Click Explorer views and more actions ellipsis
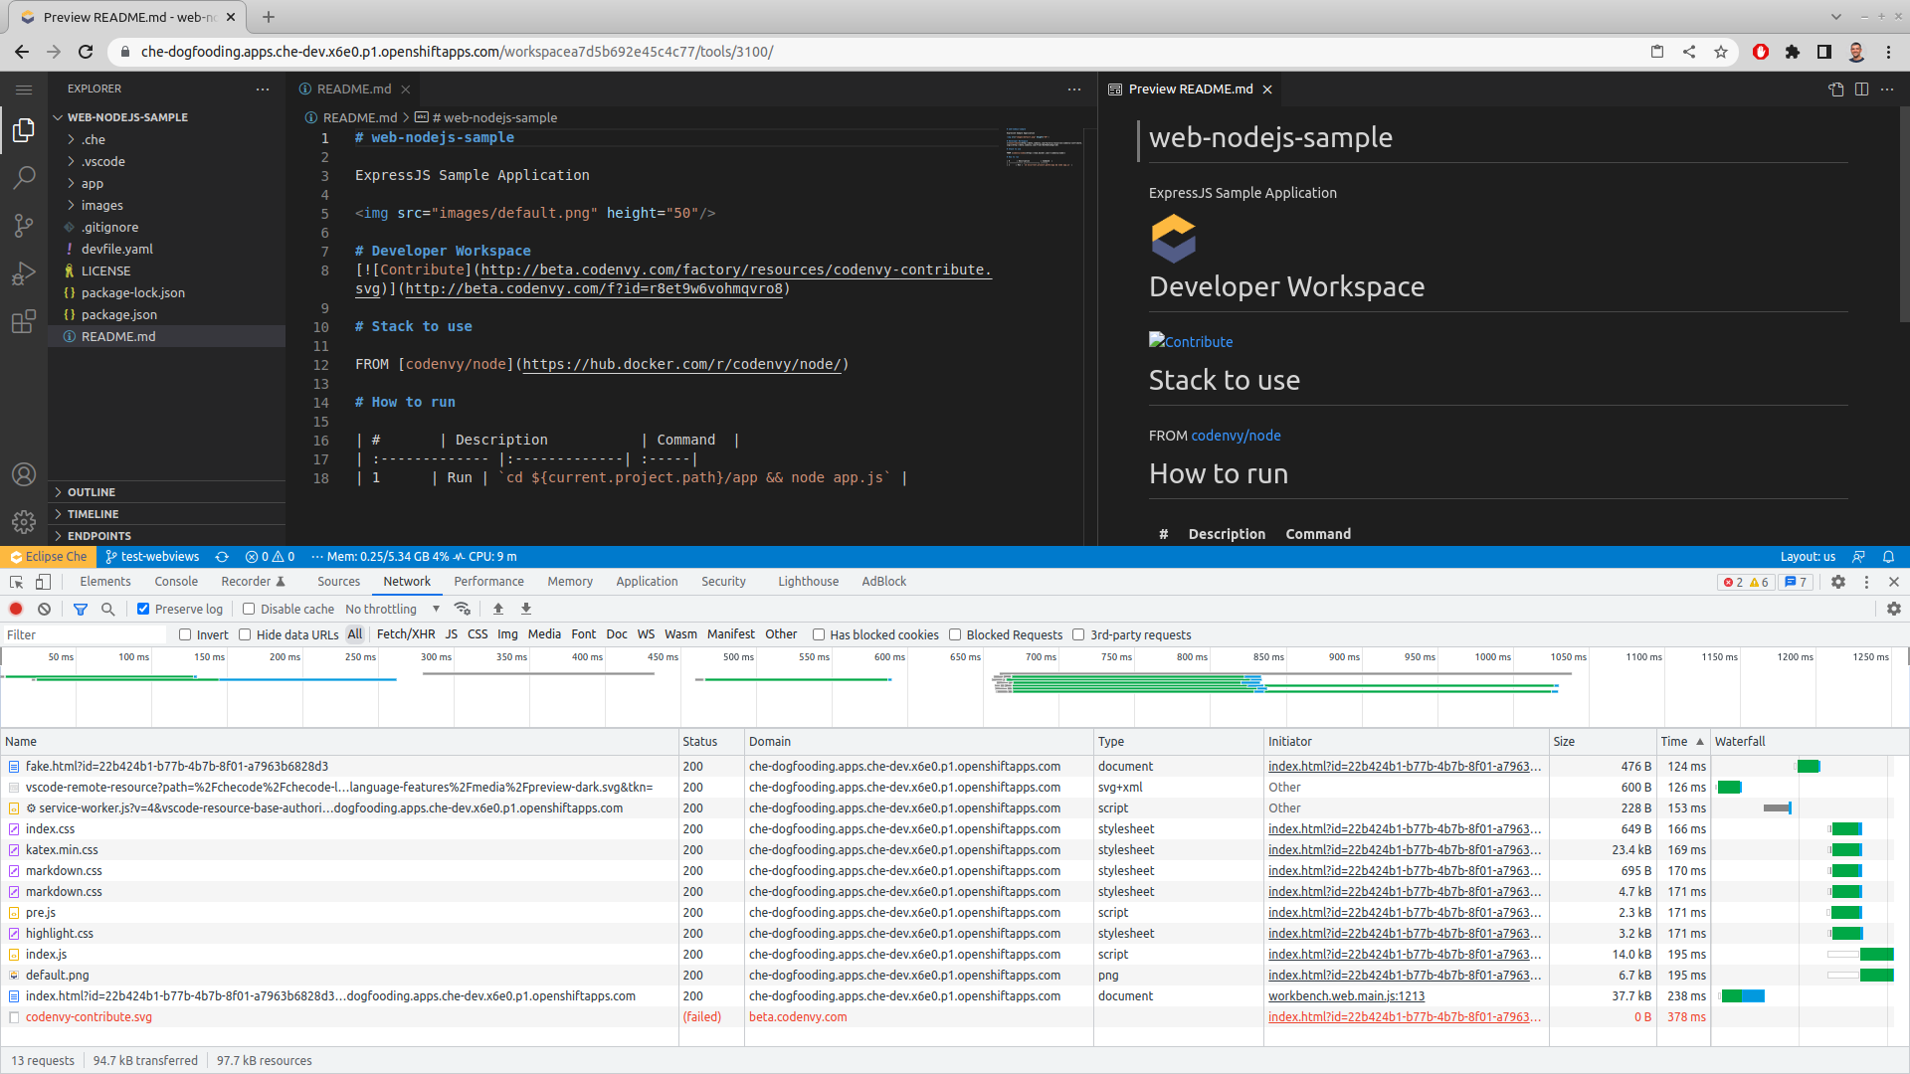Screen dimensions: 1910x1074 [263, 89]
